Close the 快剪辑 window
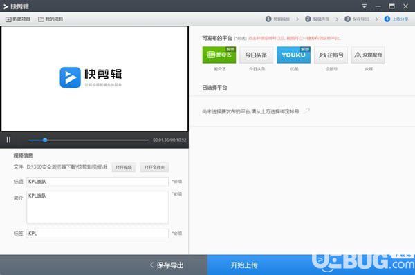This screenshot has height=275, width=415. point(405,6)
